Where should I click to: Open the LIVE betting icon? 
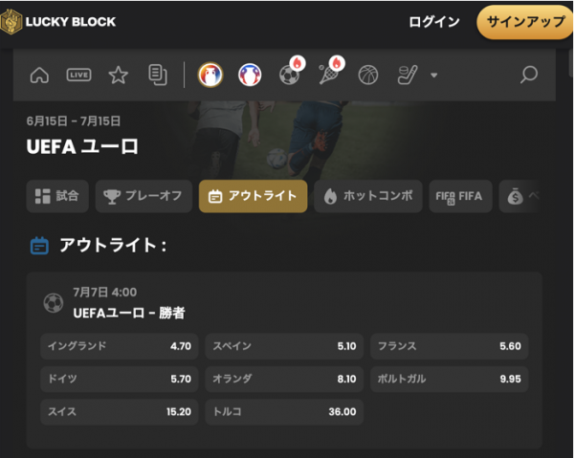point(78,75)
